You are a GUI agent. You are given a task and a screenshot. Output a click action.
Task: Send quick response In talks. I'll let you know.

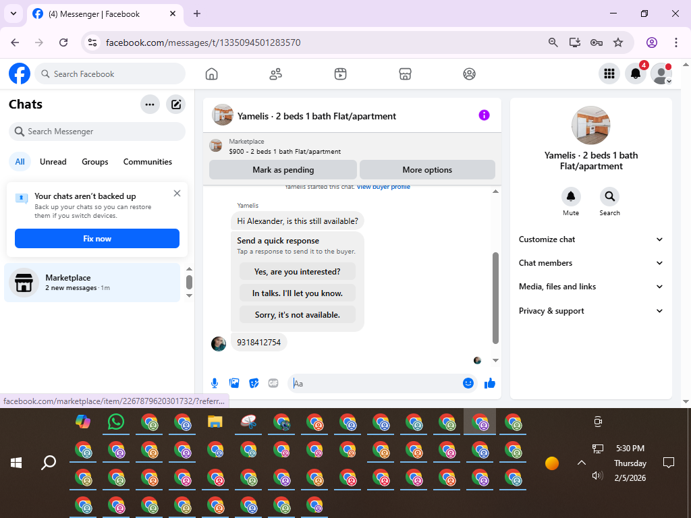click(298, 293)
